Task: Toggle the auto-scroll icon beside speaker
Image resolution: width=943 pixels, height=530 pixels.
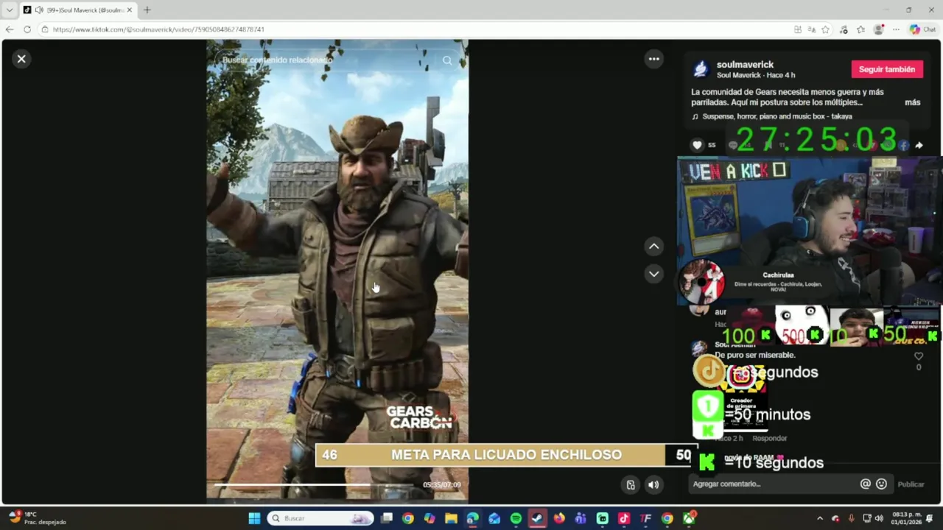Action: tap(631, 484)
